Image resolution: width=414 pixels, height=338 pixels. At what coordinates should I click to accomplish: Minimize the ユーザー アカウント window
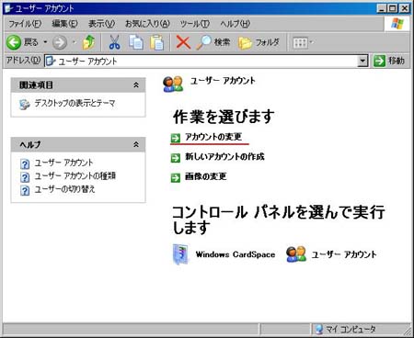point(382,8)
